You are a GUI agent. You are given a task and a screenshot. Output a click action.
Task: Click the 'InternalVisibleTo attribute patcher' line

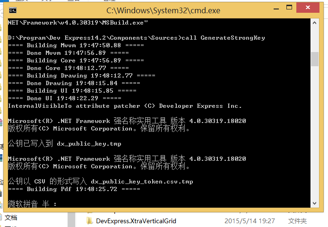coord(125,106)
